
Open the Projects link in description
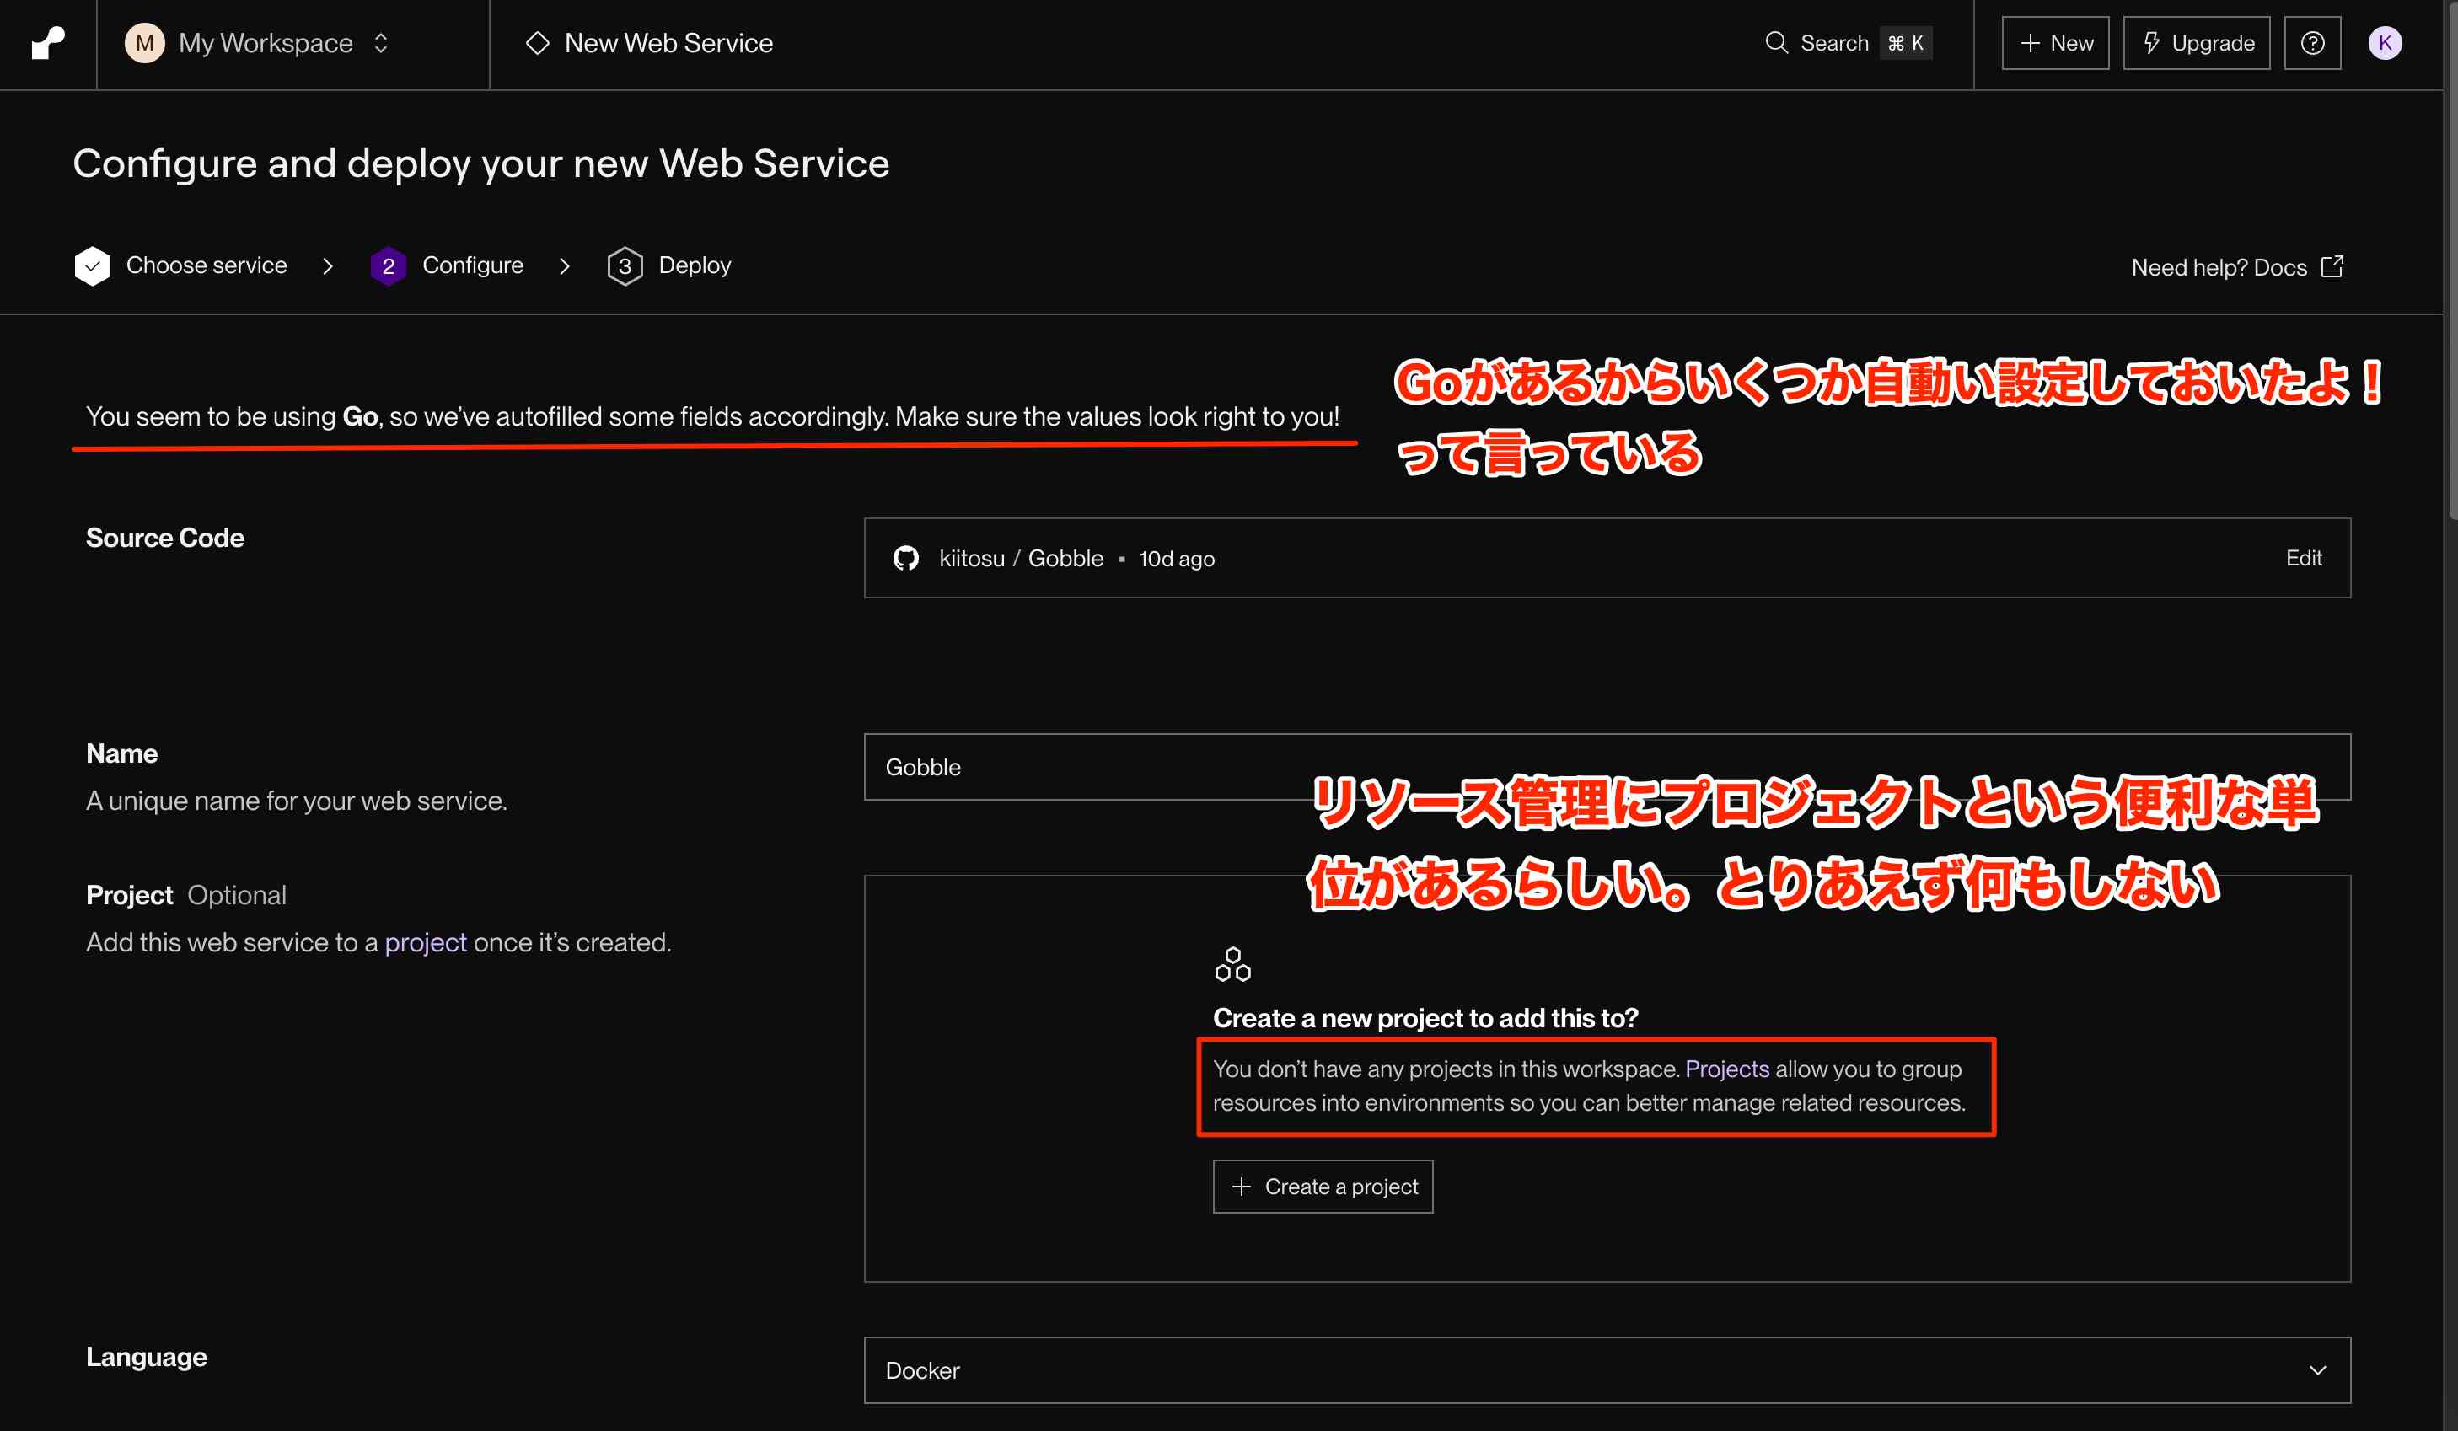[1726, 1069]
